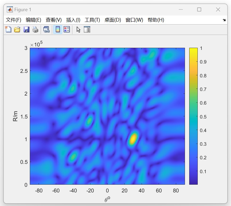The width and height of the screenshot is (231, 206).
Task: Click the MATLAB logo in title bar
Action: pos(10,10)
